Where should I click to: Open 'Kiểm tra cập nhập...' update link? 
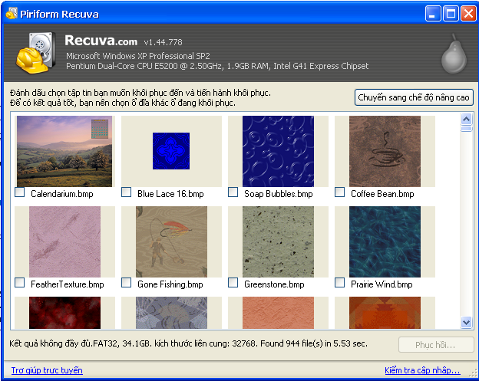[422, 370]
